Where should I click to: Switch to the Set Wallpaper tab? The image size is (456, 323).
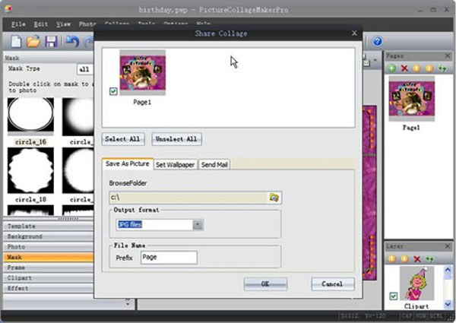coord(176,164)
